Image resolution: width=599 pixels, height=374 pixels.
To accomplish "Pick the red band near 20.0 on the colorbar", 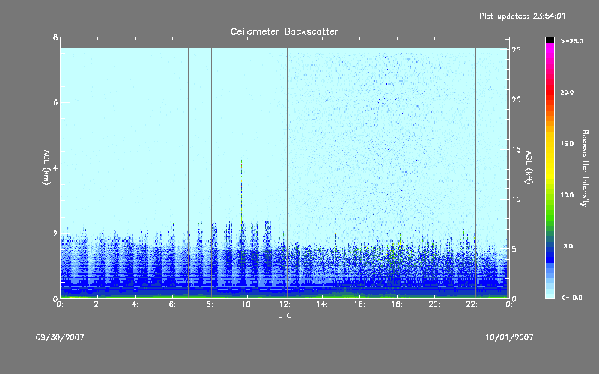I will pos(550,91).
